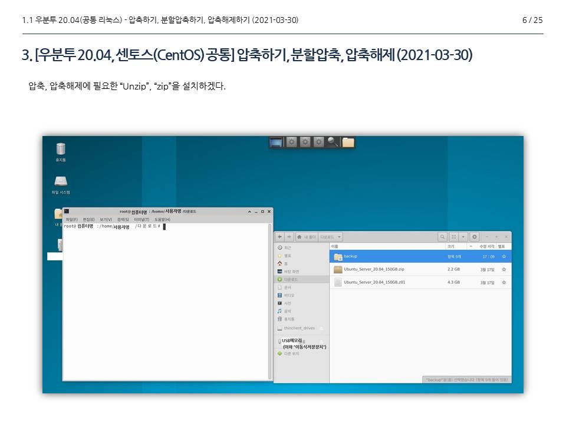Viewport: 566px width, 424px height.
Task: Open the view options dropdown arrow
Action: [463, 237]
